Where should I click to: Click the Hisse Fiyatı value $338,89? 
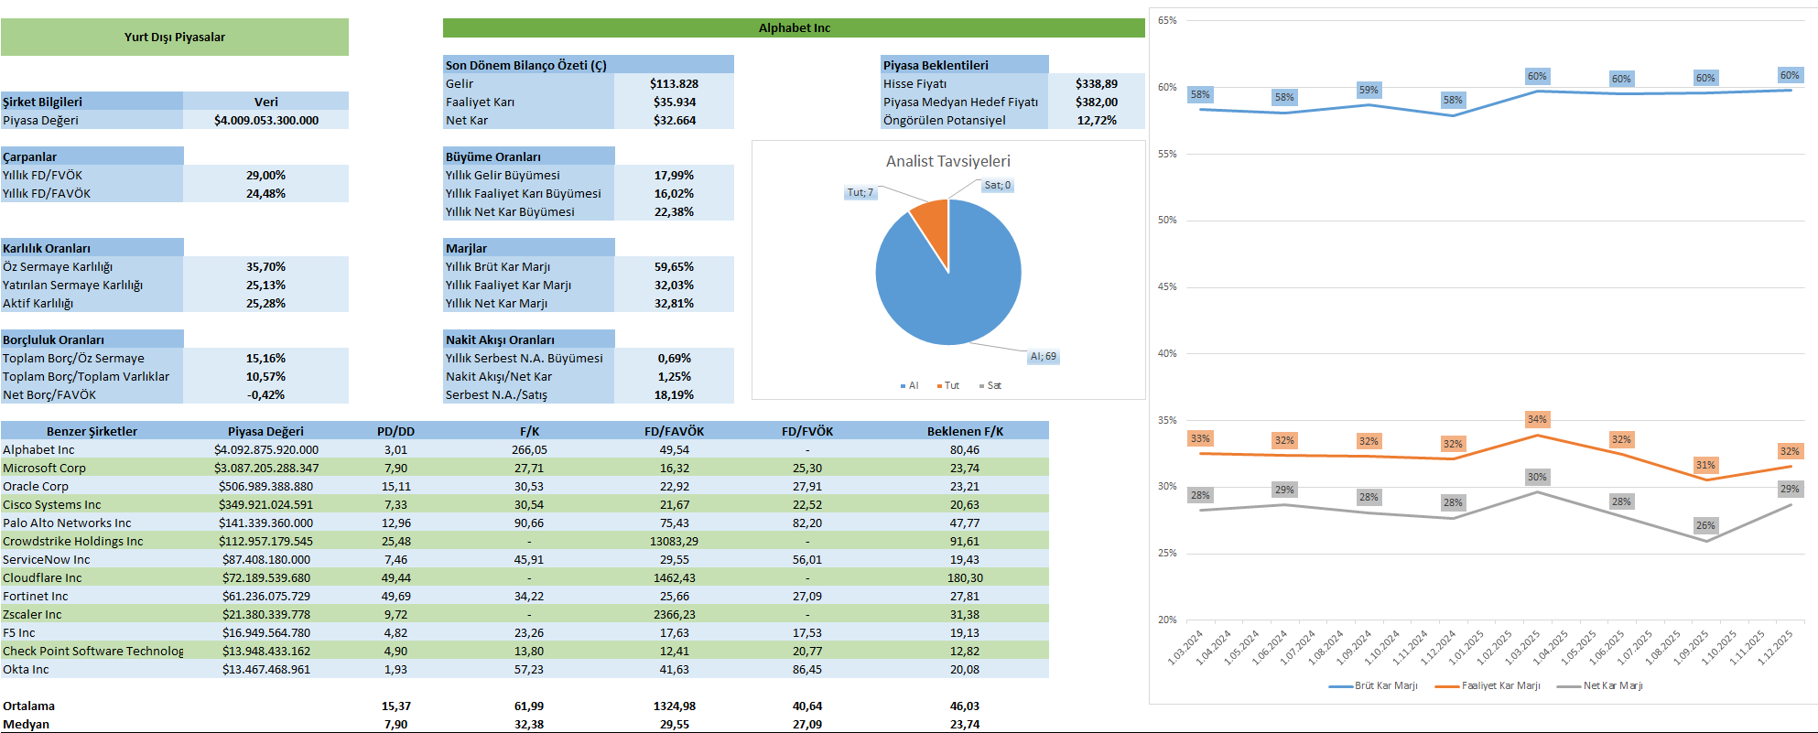(x=1096, y=83)
